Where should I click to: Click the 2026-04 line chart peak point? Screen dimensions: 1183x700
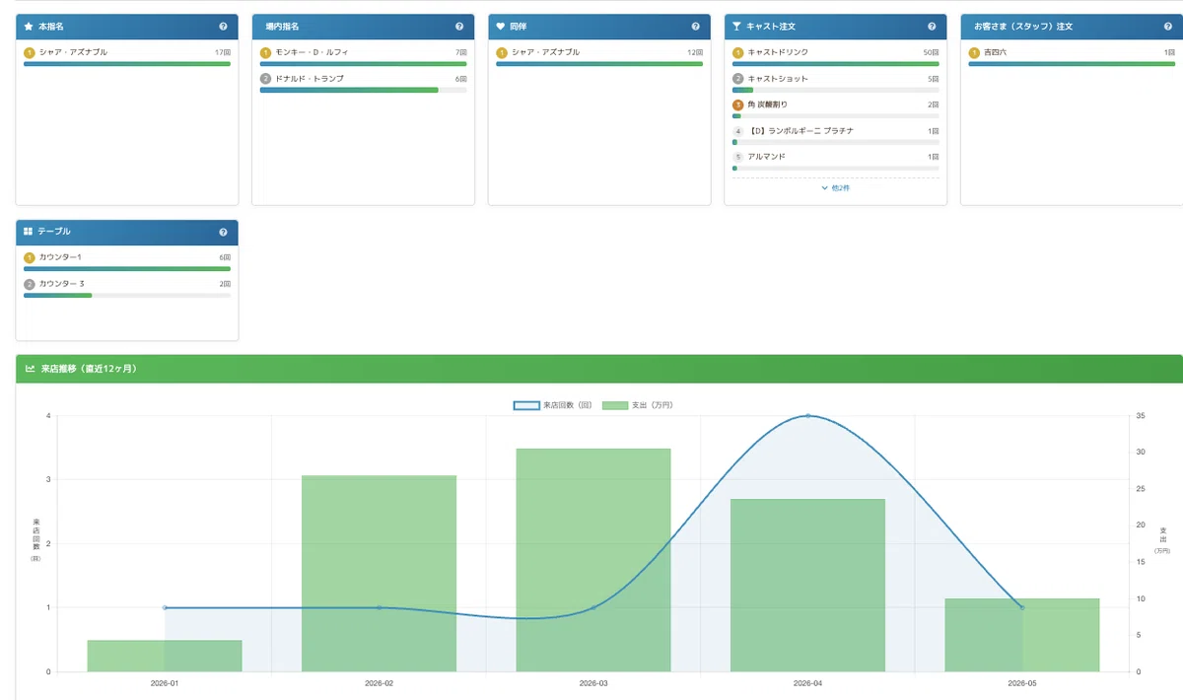click(x=807, y=415)
